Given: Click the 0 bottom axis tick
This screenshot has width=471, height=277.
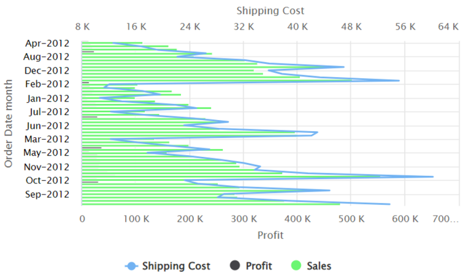Looking at the screenshot, I should 82,219.
